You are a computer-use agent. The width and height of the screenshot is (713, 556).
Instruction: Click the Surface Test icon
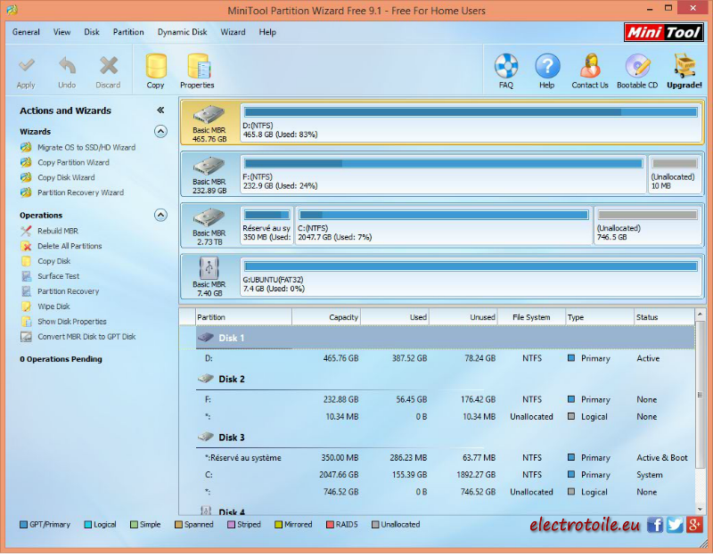click(x=27, y=276)
